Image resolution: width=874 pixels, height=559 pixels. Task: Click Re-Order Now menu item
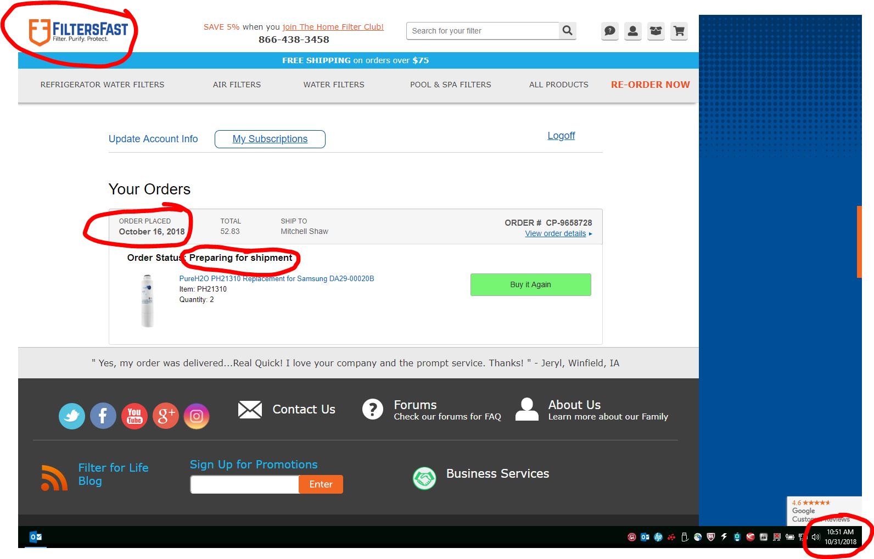(651, 85)
